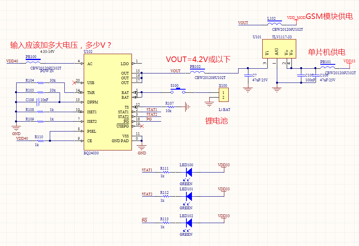Select the VDD_MOD power port label
Viewport: 359px width, 246px height.
point(296,18)
